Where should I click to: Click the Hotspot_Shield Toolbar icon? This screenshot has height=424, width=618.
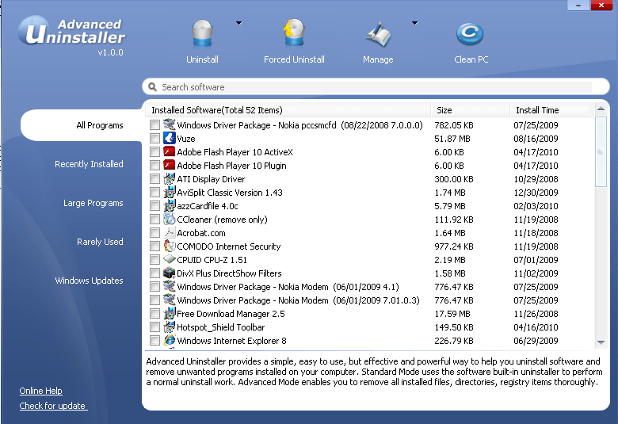(170, 327)
